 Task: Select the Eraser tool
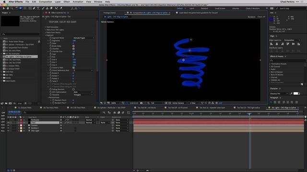pos(51,9)
